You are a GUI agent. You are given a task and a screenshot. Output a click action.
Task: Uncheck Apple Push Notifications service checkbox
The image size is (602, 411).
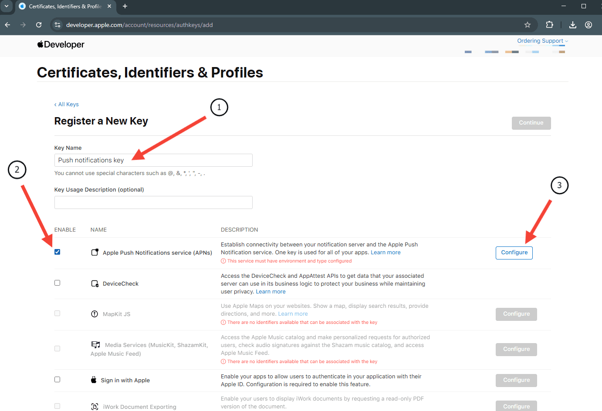(57, 252)
